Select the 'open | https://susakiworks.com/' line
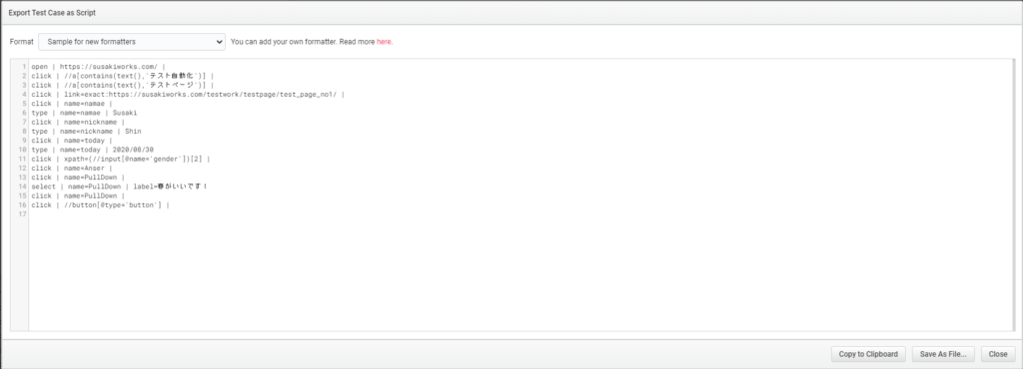The width and height of the screenshot is (1023, 369). pos(99,67)
